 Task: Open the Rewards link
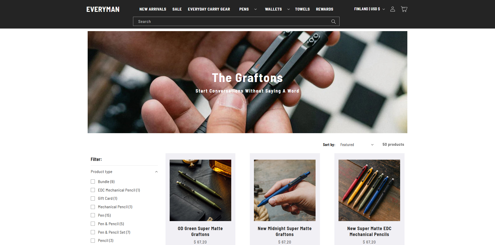[325, 9]
